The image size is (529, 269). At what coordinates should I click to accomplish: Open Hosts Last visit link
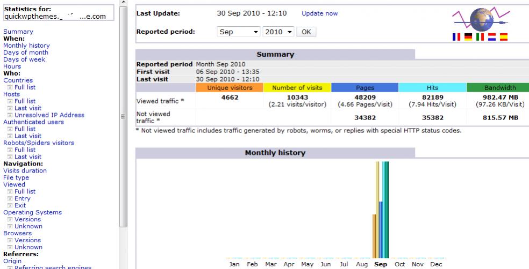[28, 108]
